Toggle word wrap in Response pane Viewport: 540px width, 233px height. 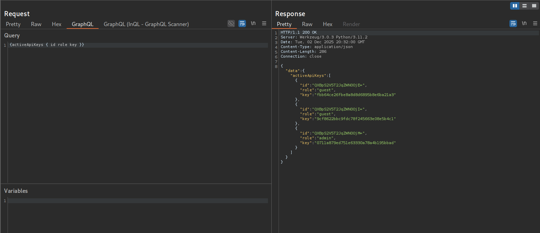pyautogui.click(x=513, y=23)
